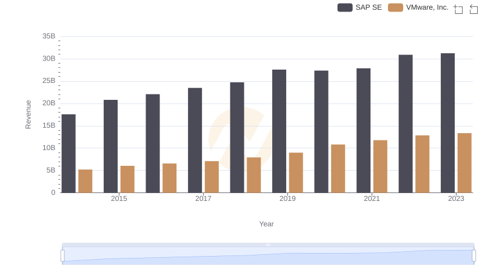Screen dimensions: 485x279
Task: Click the SAP SE bar for 2015
Action: 111,146
